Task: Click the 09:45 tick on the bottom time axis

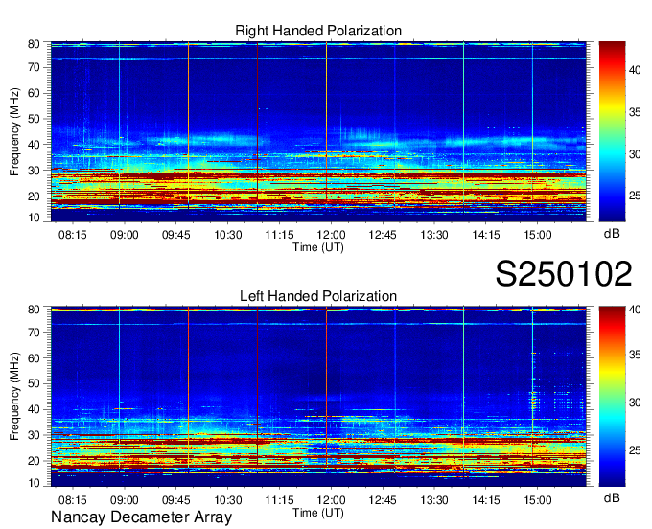Action: click(x=175, y=500)
